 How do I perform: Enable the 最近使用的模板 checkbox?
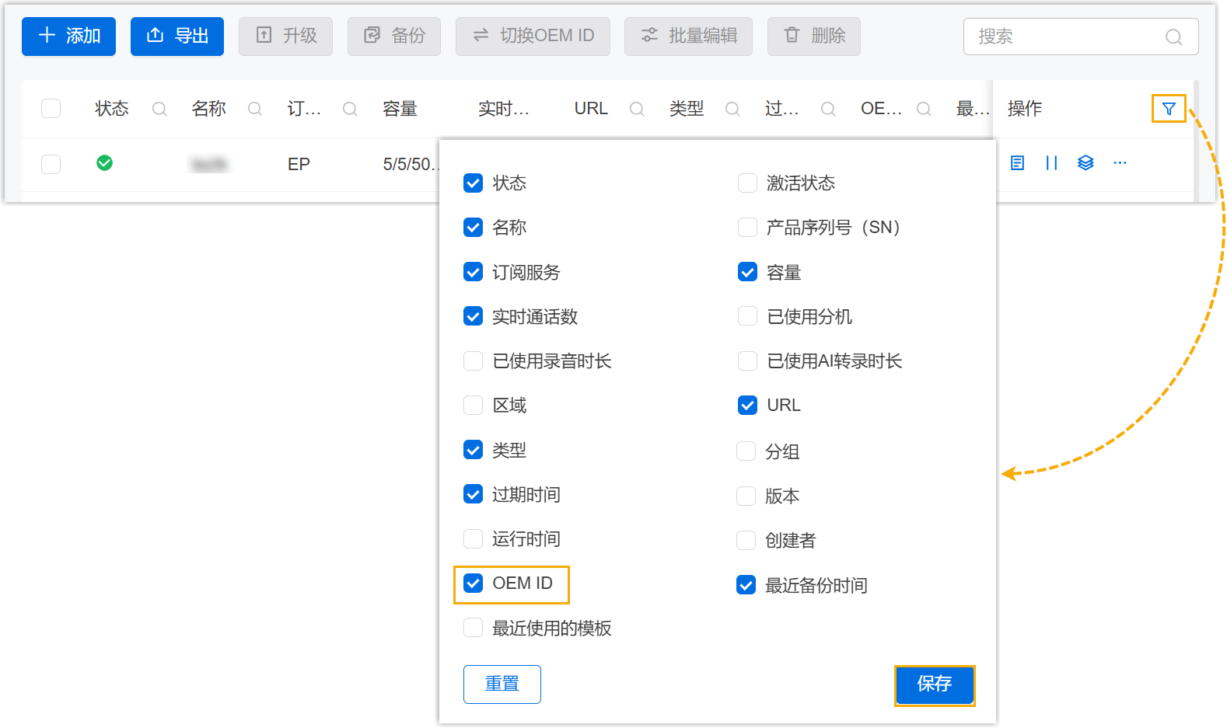[x=474, y=628]
